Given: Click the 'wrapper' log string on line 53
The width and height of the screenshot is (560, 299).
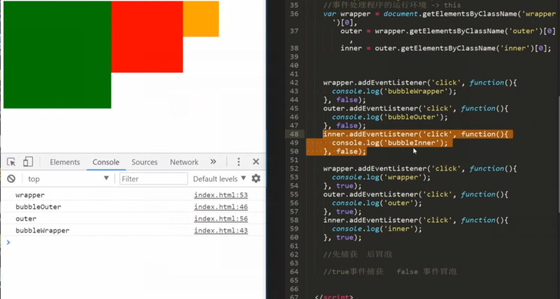Looking at the screenshot, I should click(403, 177).
